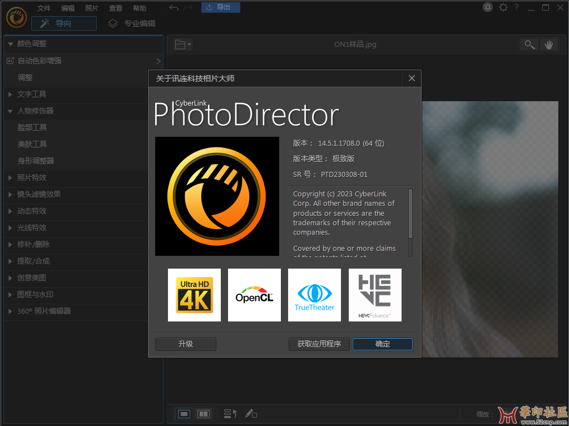Click the version text 14.5.1.1708.0
The image size is (569, 426).
click(x=339, y=143)
